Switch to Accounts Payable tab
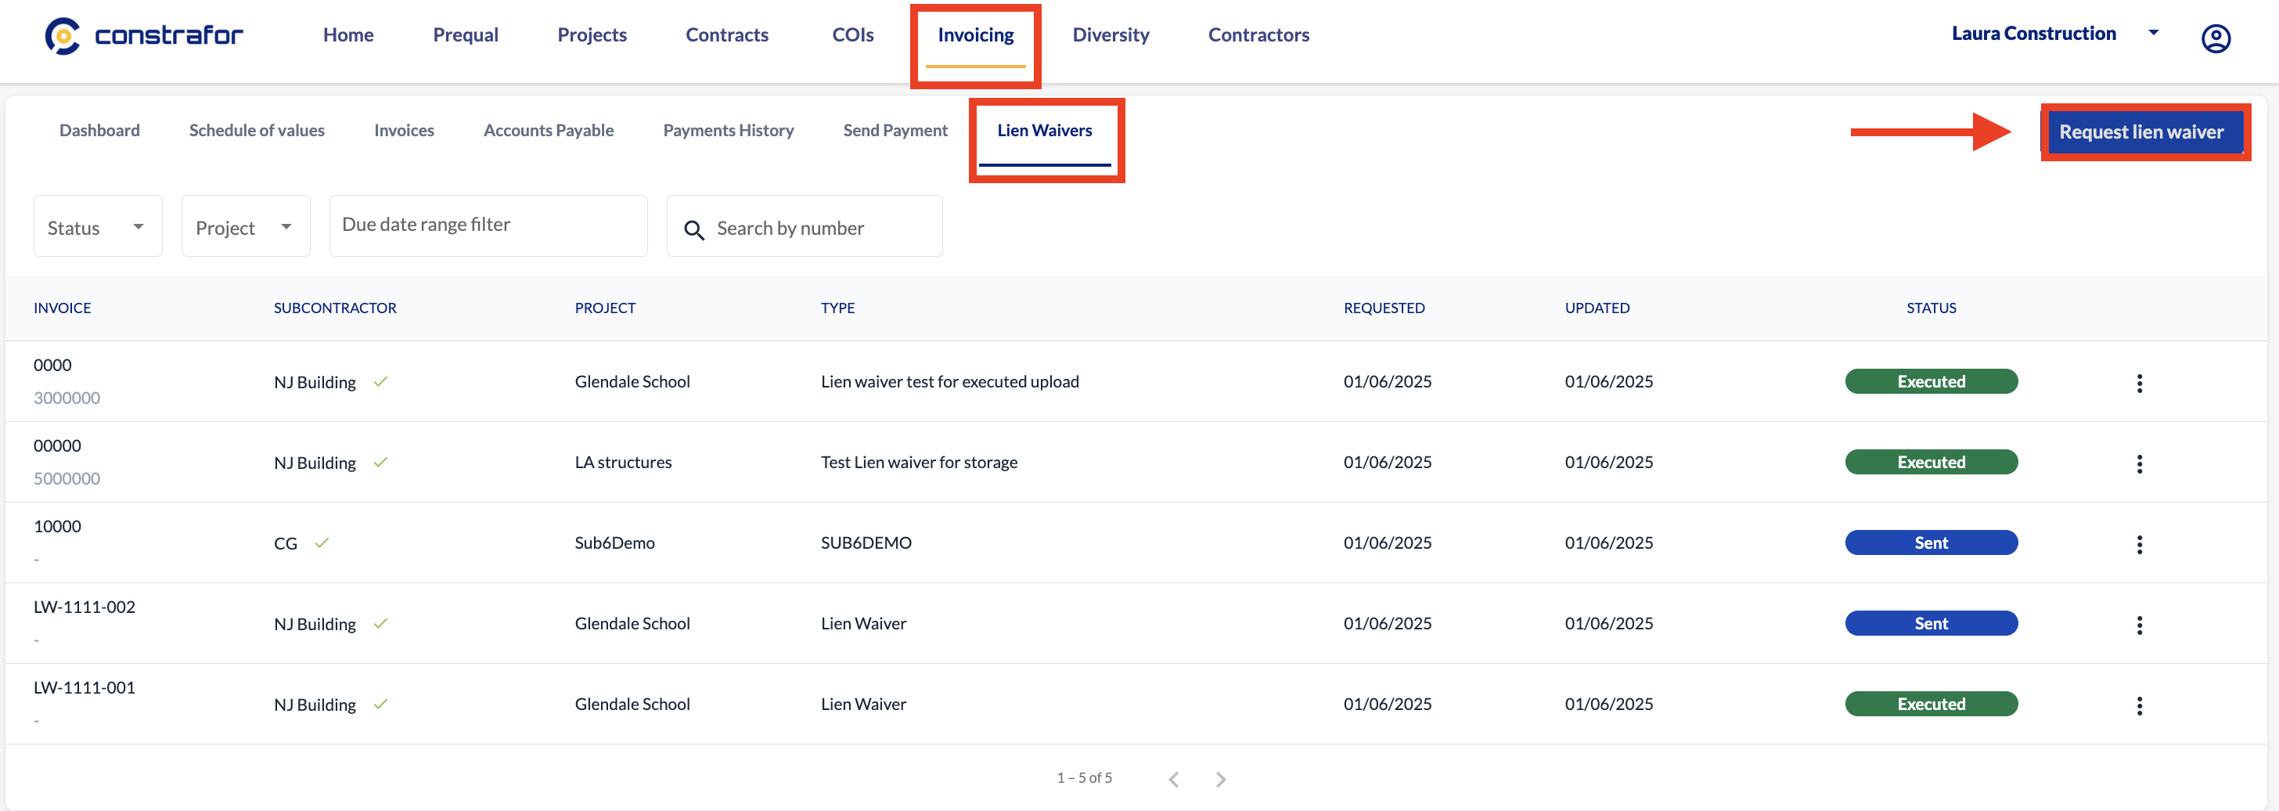Image resolution: width=2279 pixels, height=811 pixels. tap(549, 130)
